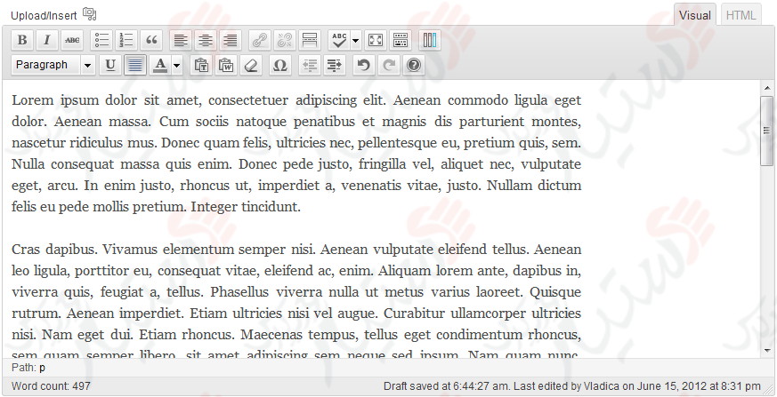Image resolution: width=777 pixels, height=397 pixels.
Task: Click the Upload/Insert media icon
Action: tap(90, 14)
